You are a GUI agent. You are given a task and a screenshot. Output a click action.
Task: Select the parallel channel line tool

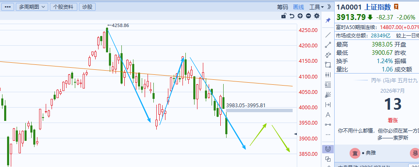click(x=328, y=55)
